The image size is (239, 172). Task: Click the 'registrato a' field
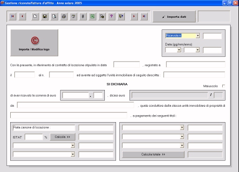point(196,64)
